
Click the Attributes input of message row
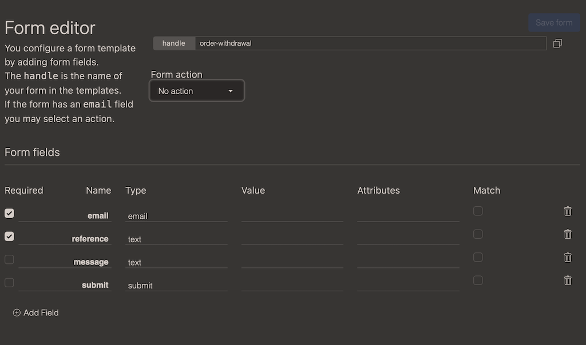click(x=408, y=262)
